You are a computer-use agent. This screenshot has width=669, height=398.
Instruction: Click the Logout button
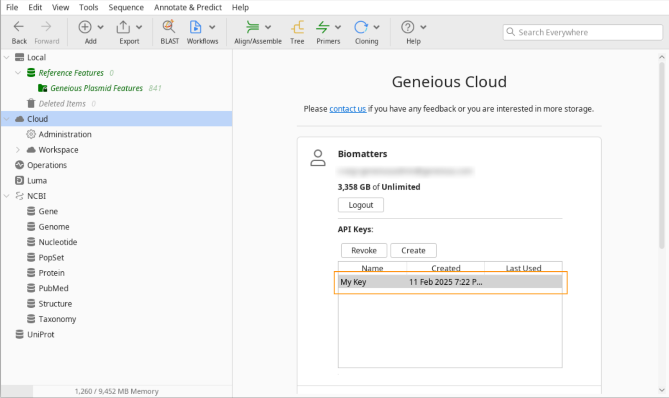(x=360, y=205)
